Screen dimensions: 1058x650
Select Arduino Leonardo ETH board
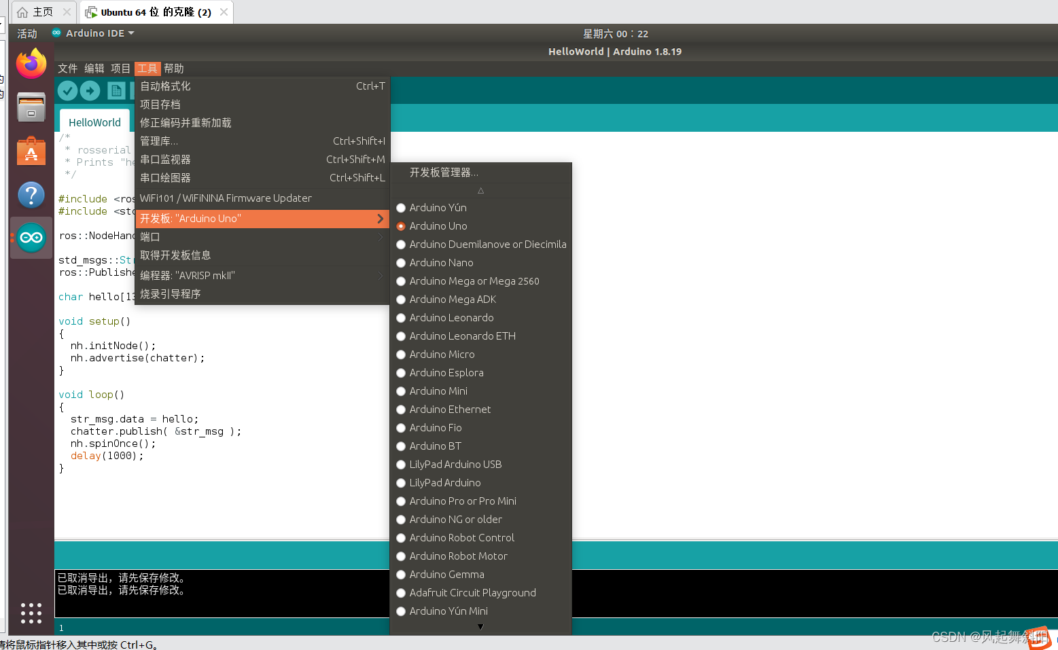pos(481,336)
